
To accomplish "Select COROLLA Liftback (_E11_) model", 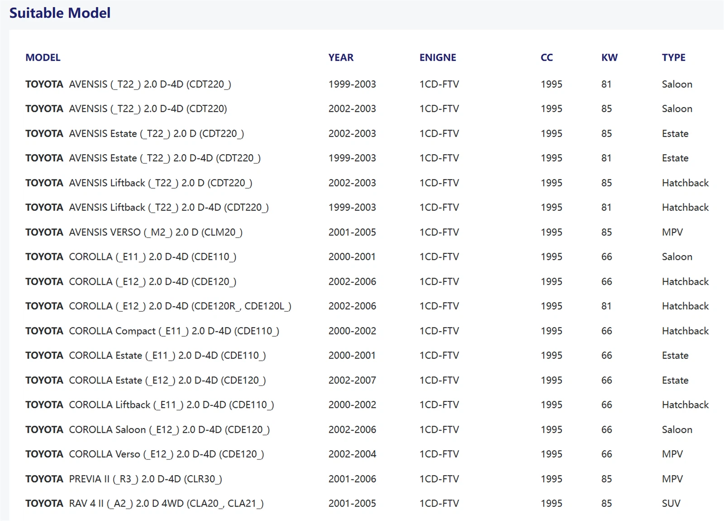I will (x=150, y=405).
